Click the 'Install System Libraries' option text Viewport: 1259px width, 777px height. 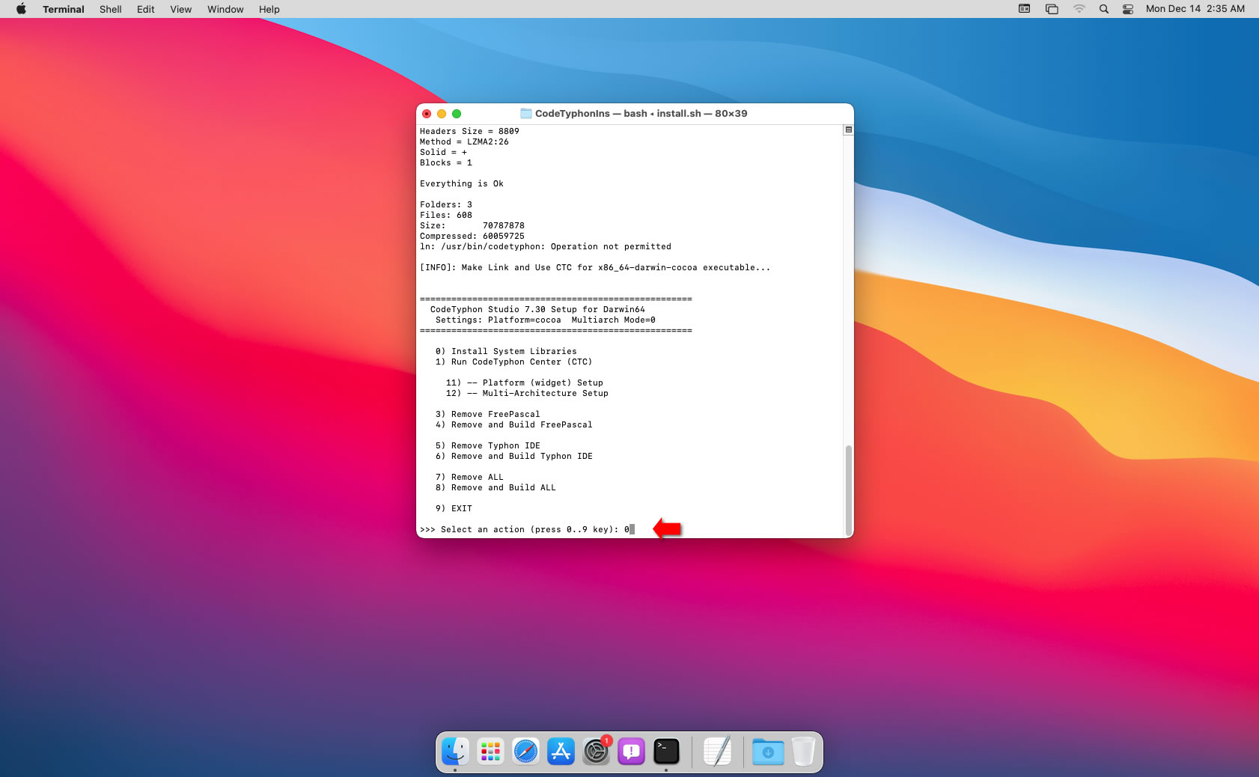tap(514, 351)
